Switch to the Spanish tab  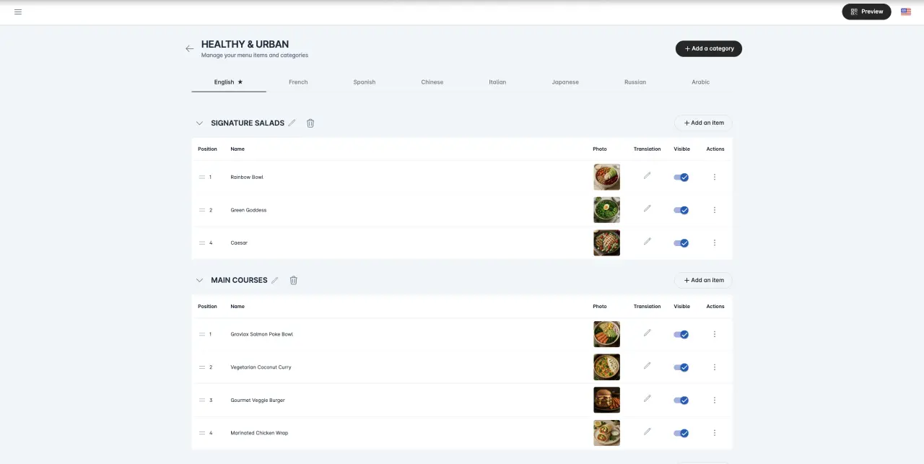pyautogui.click(x=365, y=82)
